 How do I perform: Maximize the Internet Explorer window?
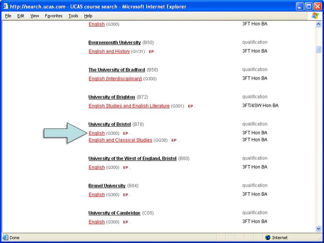(x=309, y=6)
